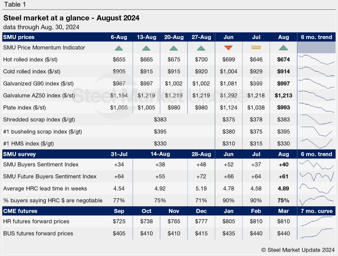338x256 pixels.
Task: Click the 6 mo. trend header in SMU prices
Action: 316,37
